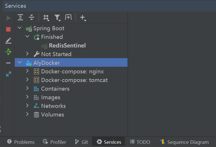This screenshot has width=216, height=147.
Task: Collapse the Spring Boot tree node
Action: tap(20, 28)
